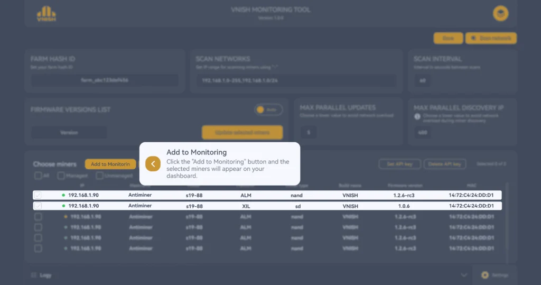This screenshot has width=541, height=285.
Task: Click the 'VNISH Monitoring Tool' title
Action: point(270,10)
